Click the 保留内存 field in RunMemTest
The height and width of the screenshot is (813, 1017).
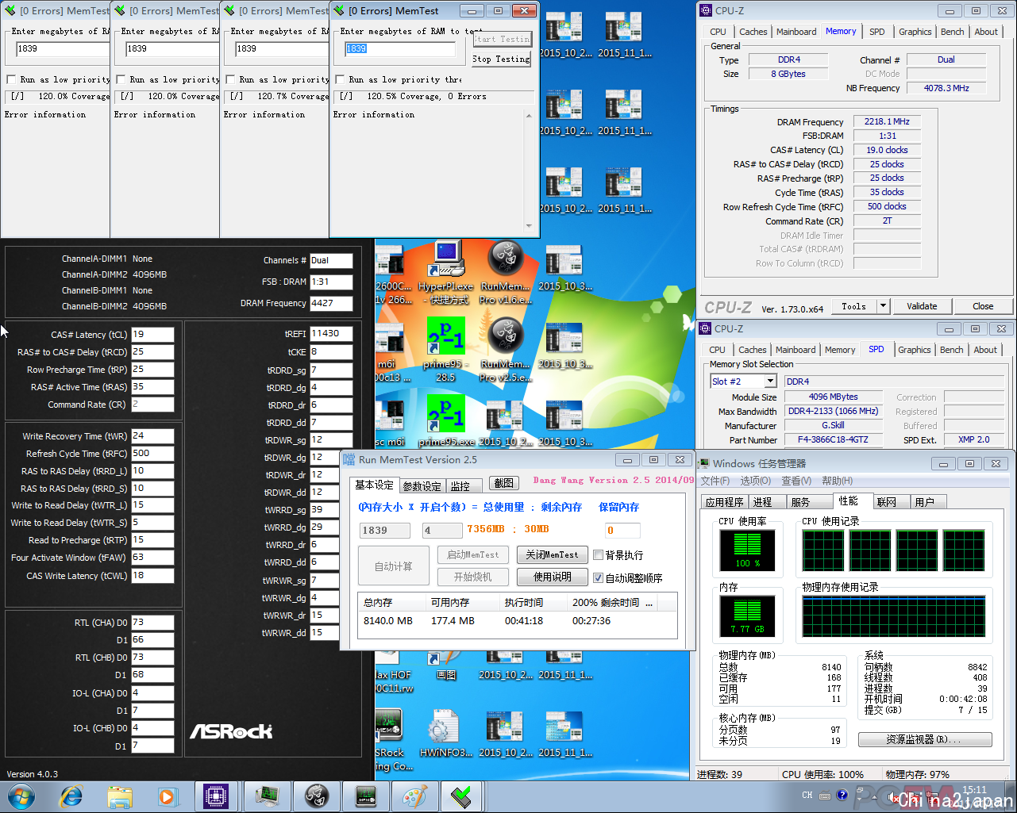pyautogui.click(x=622, y=530)
